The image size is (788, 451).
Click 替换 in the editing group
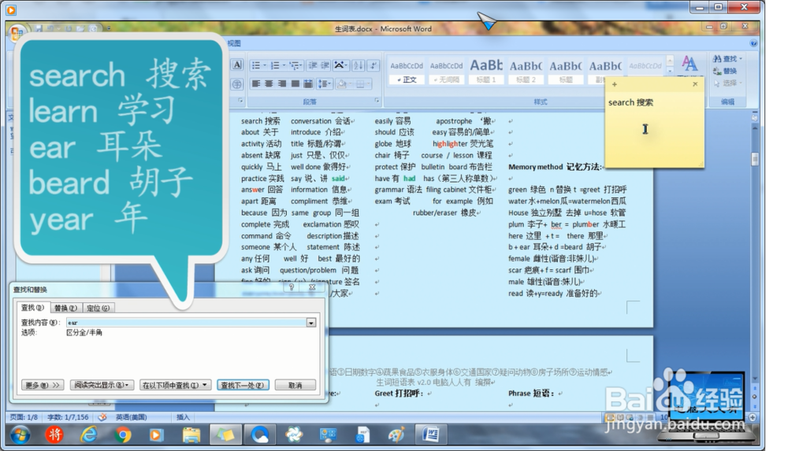[x=725, y=71]
